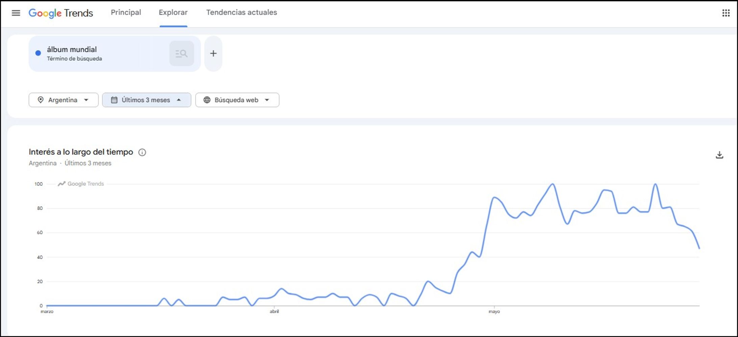Open the info tooltip beside Interés a lo largo del tiempo

click(142, 152)
